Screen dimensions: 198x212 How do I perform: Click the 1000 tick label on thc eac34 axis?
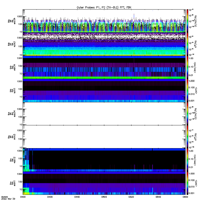[20, 109]
